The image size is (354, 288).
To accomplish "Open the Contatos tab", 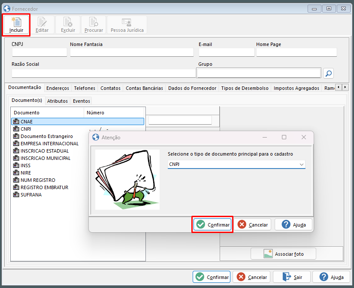I will click(110, 88).
